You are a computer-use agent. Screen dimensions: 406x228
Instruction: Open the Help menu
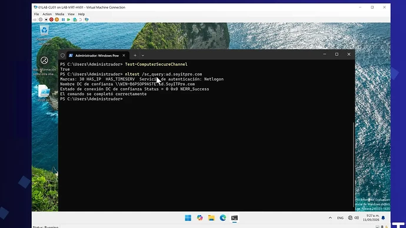tap(81, 14)
